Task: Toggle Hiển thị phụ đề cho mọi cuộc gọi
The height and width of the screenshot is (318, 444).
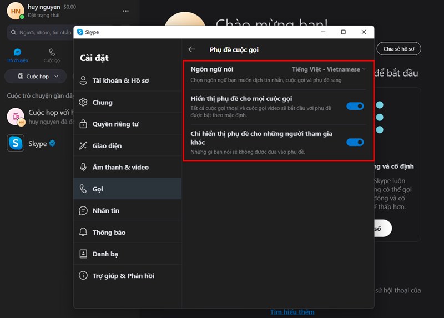Action: coord(355,106)
